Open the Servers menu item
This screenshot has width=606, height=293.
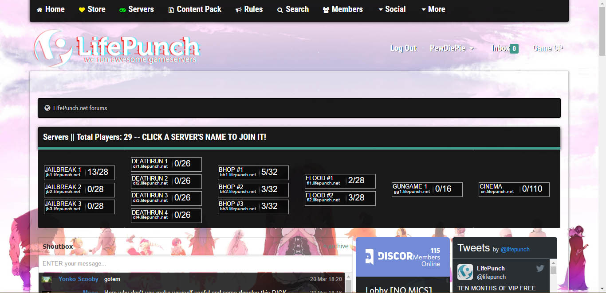pyautogui.click(x=137, y=9)
